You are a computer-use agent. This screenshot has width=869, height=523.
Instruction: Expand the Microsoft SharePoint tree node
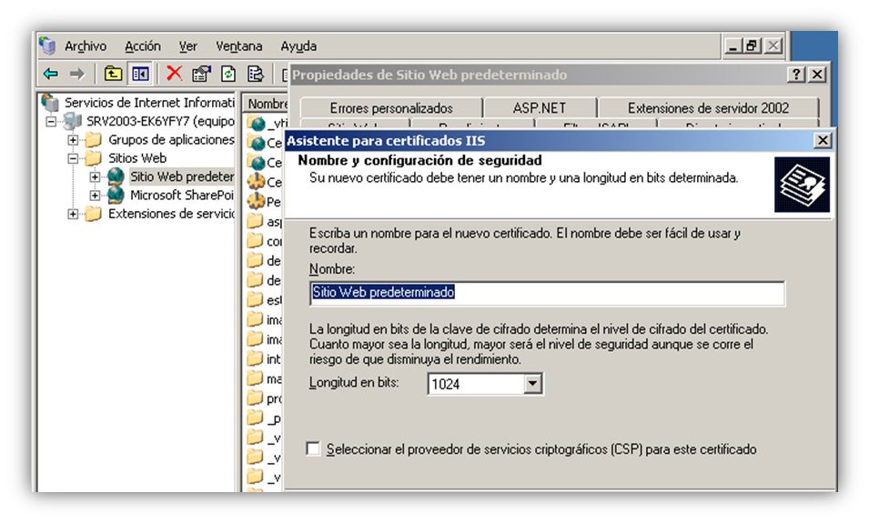(95, 196)
